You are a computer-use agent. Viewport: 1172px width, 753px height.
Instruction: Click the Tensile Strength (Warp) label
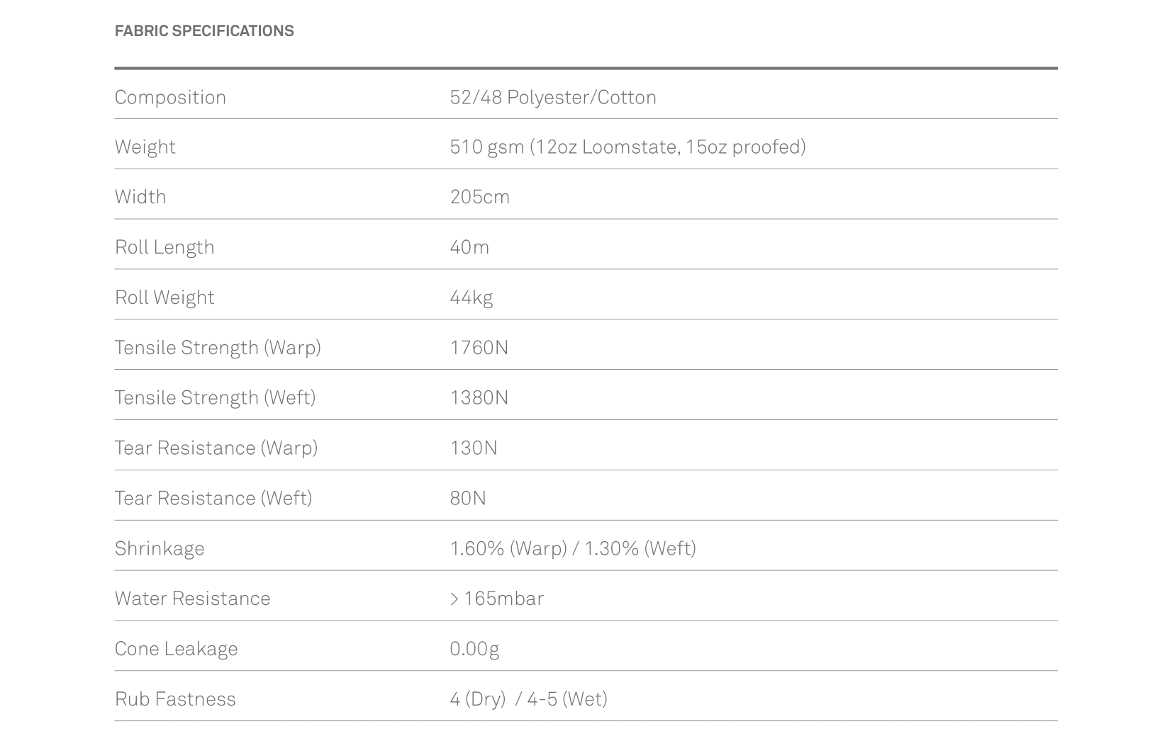(x=218, y=348)
